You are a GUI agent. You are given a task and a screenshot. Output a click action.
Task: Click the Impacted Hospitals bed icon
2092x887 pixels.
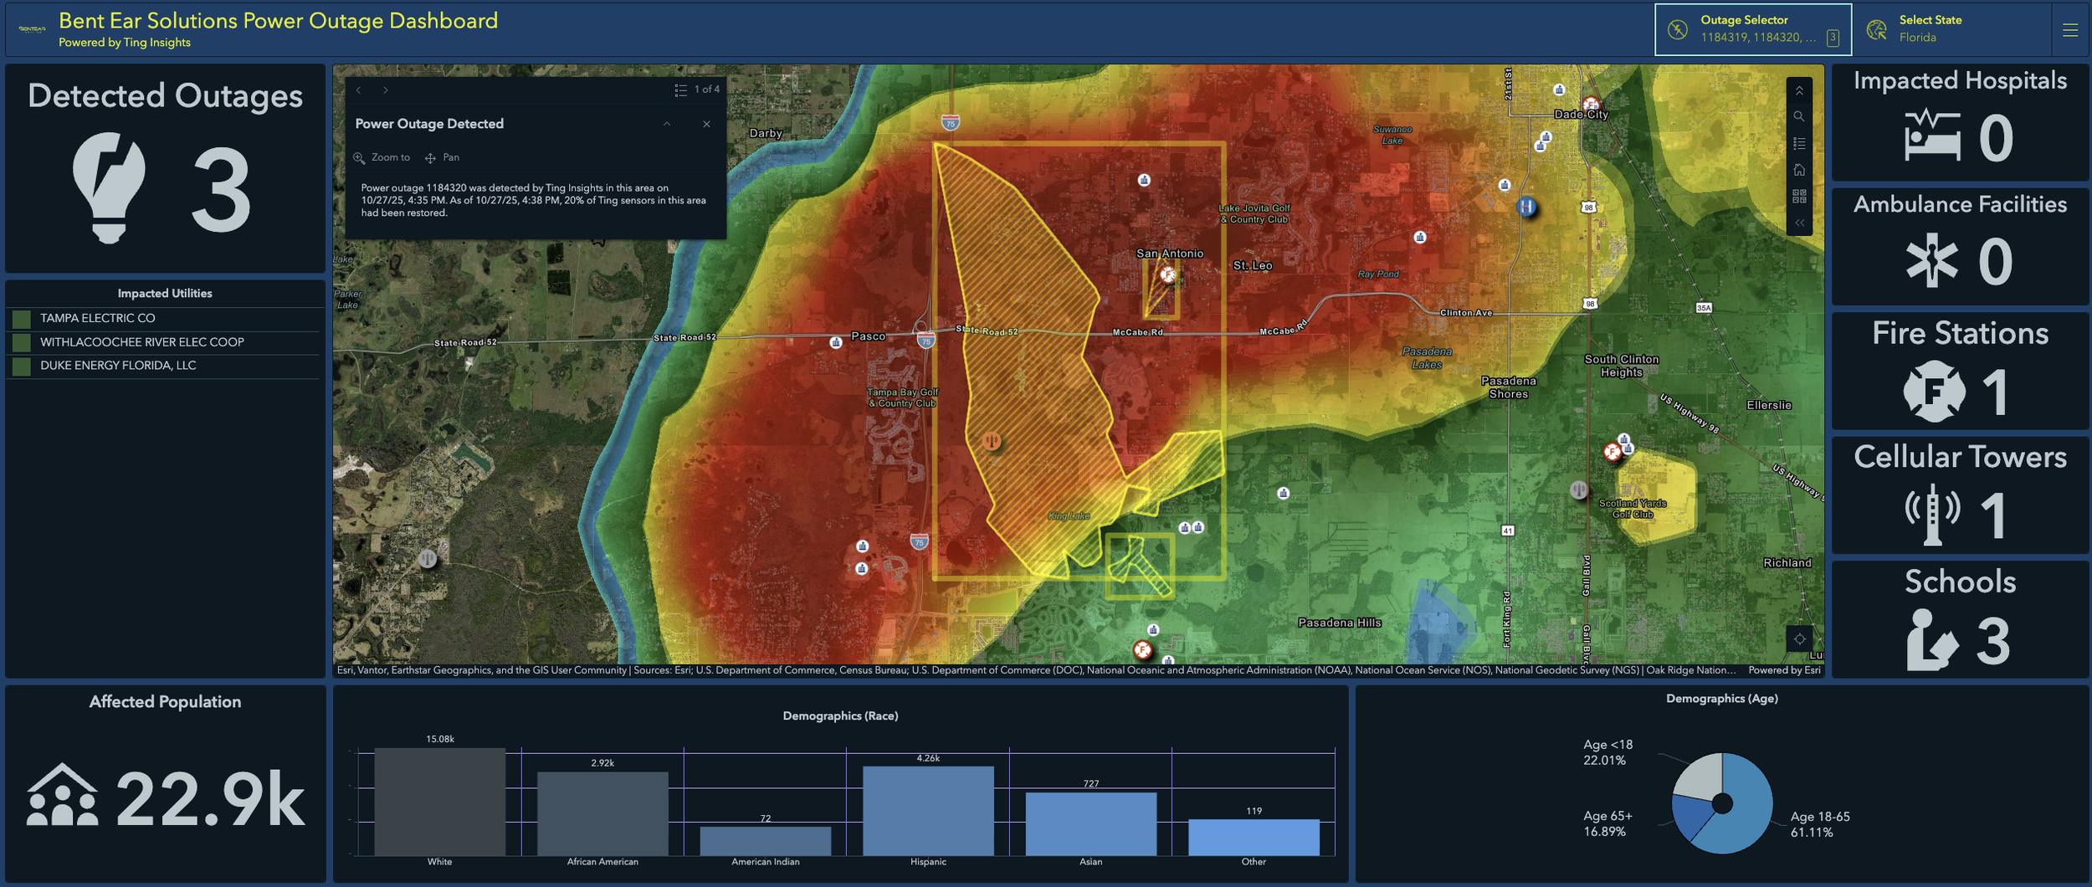pos(1932,136)
